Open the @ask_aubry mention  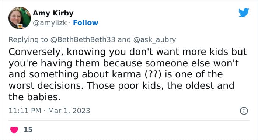[154, 40]
